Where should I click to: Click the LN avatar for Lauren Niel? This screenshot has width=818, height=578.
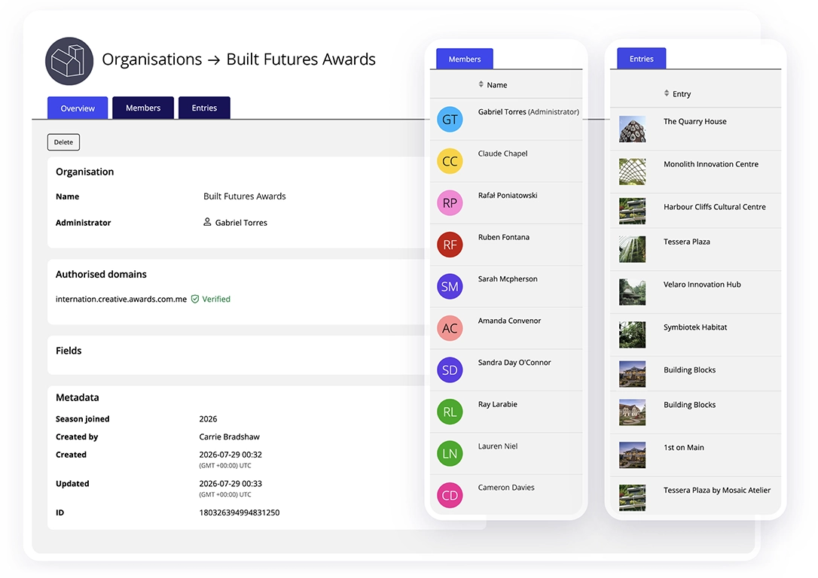pos(450,453)
